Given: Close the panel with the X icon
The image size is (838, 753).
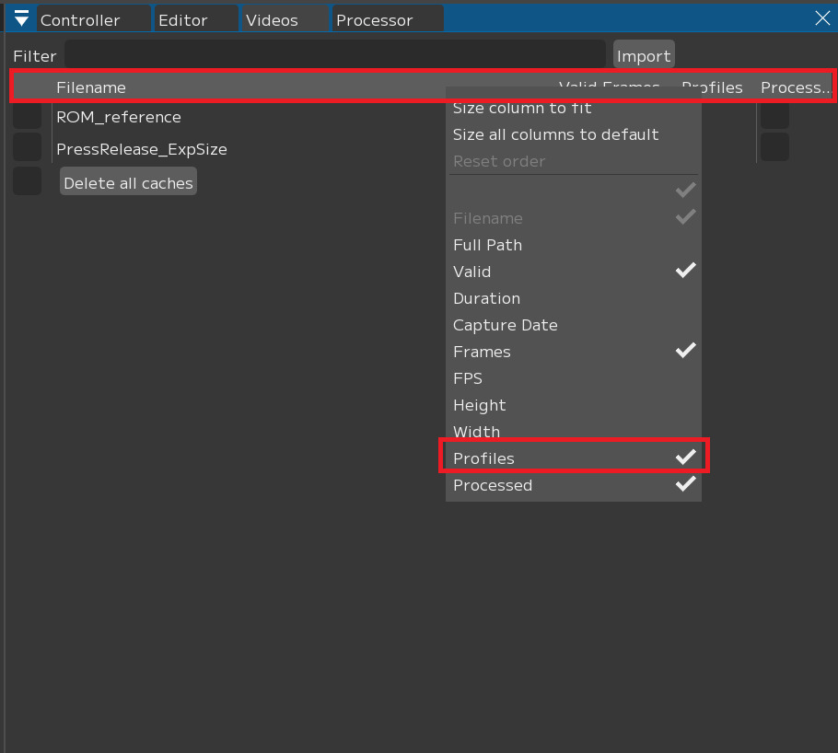Looking at the screenshot, I should pos(822,18).
